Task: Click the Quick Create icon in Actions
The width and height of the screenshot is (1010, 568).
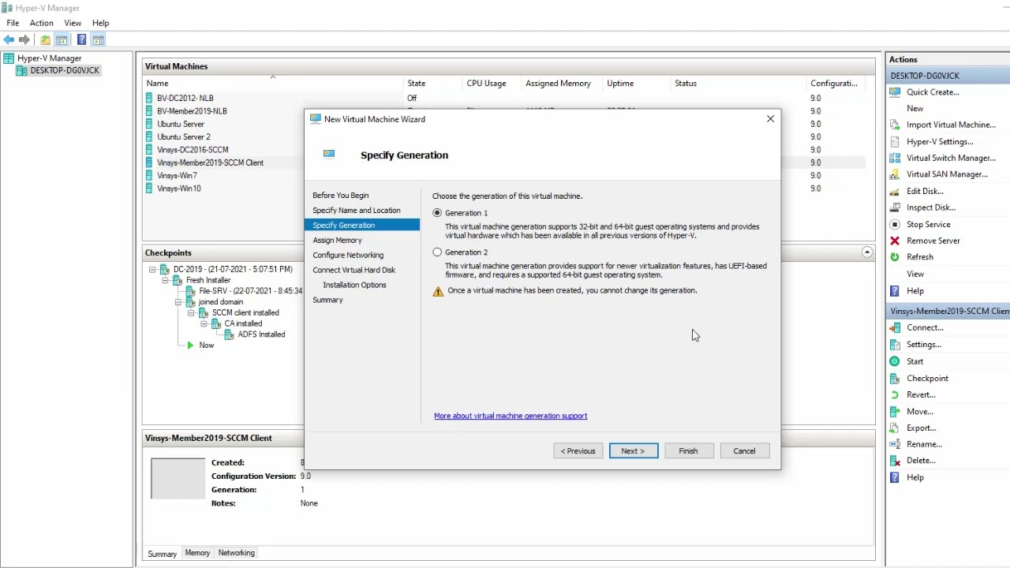Action: (895, 92)
